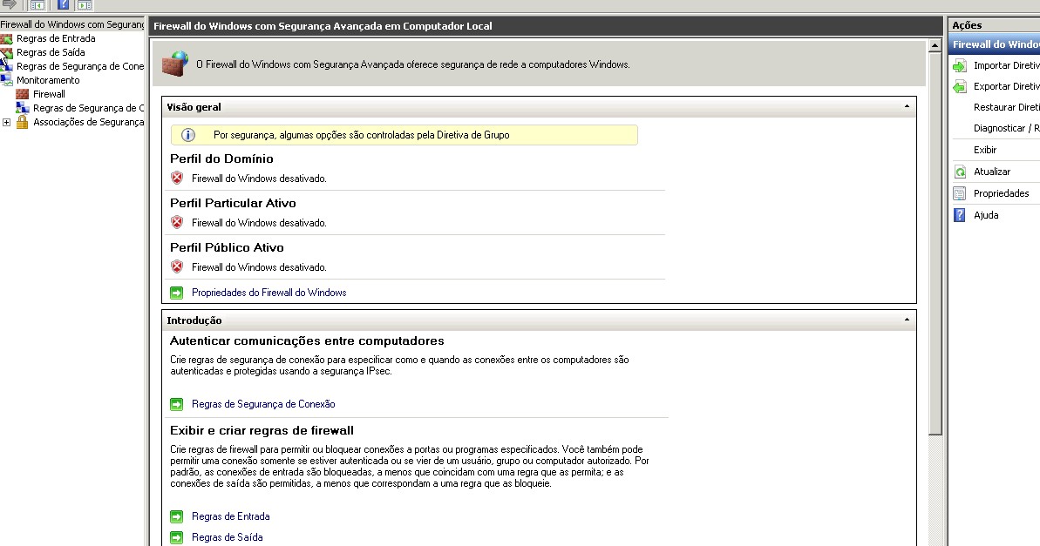Click the Regras de Entrada tree icon
This screenshot has width=1040, height=546.
tap(7, 38)
